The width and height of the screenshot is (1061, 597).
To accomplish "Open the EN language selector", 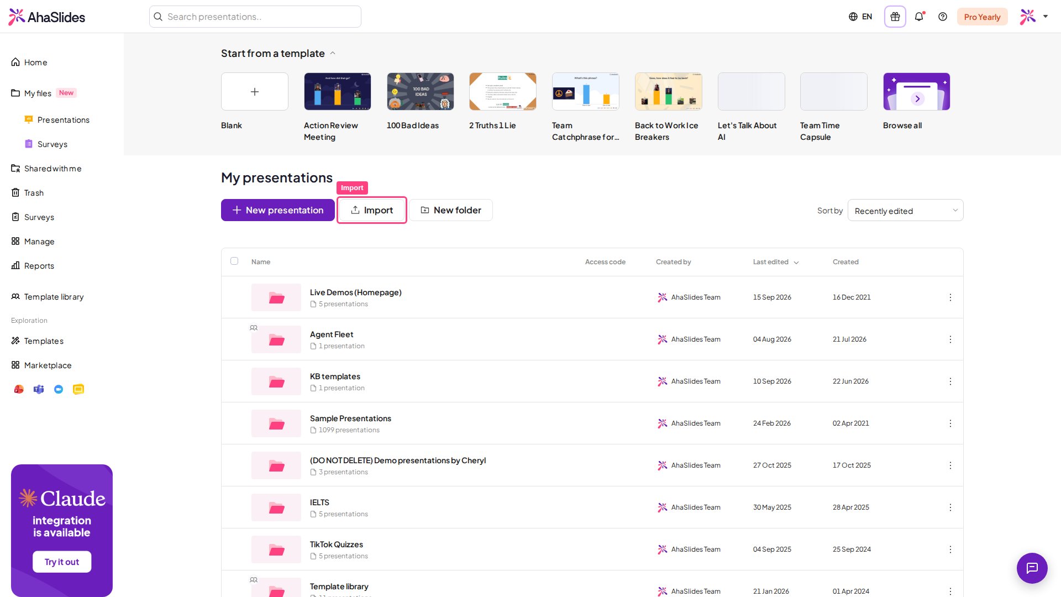I will point(860,17).
